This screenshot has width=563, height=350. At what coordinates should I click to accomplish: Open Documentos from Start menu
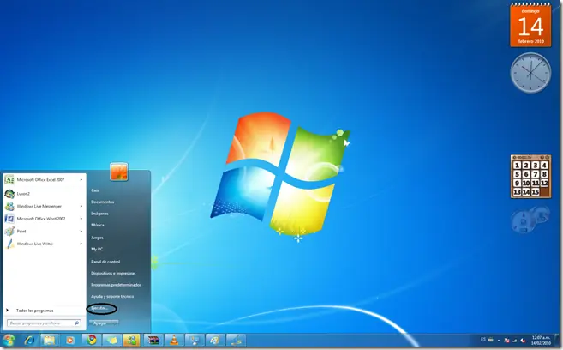pos(102,202)
